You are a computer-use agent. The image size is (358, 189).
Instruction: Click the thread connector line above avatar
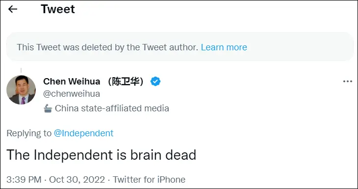click(x=21, y=70)
